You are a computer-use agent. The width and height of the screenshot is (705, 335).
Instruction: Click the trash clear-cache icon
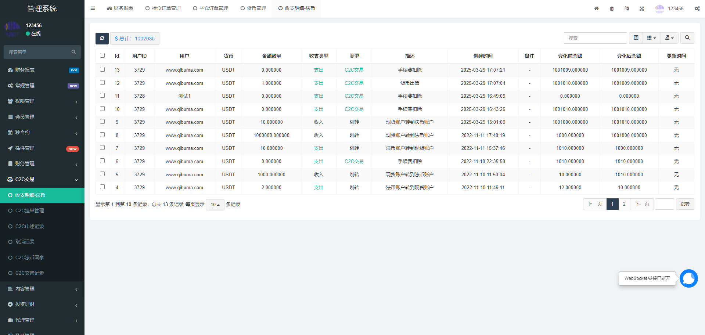(612, 8)
